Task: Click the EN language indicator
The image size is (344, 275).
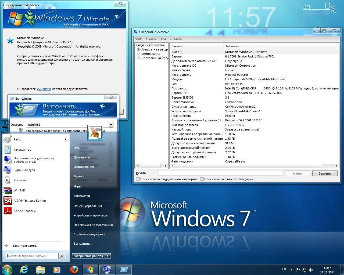Action: pyautogui.click(x=284, y=269)
